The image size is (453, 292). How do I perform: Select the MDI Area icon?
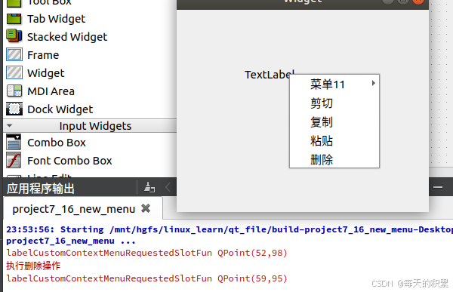click(14, 91)
